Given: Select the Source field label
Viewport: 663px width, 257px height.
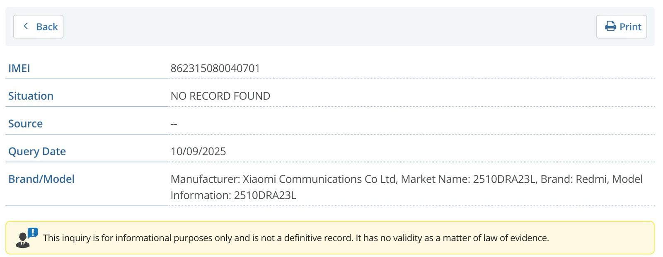Looking at the screenshot, I should click(25, 124).
